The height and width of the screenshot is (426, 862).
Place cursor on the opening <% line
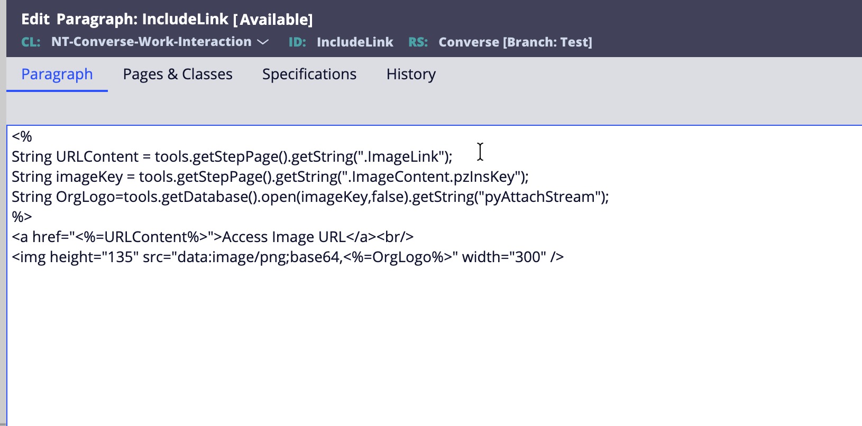pos(22,137)
